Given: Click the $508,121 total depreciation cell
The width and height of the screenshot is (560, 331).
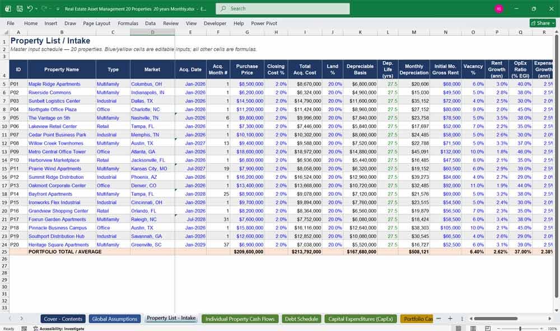Looking at the screenshot, I should [x=414, y=252].
